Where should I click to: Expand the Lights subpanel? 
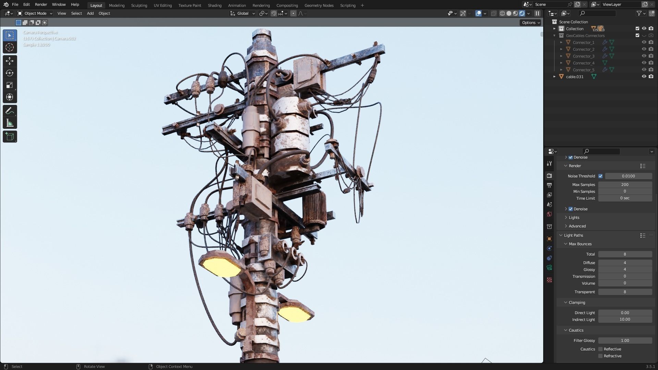click(x=574, y=218)
